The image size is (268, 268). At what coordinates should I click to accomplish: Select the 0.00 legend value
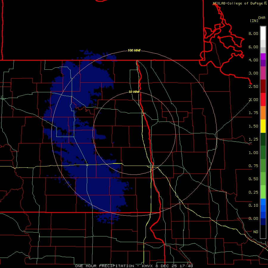[x=253, y=219]
